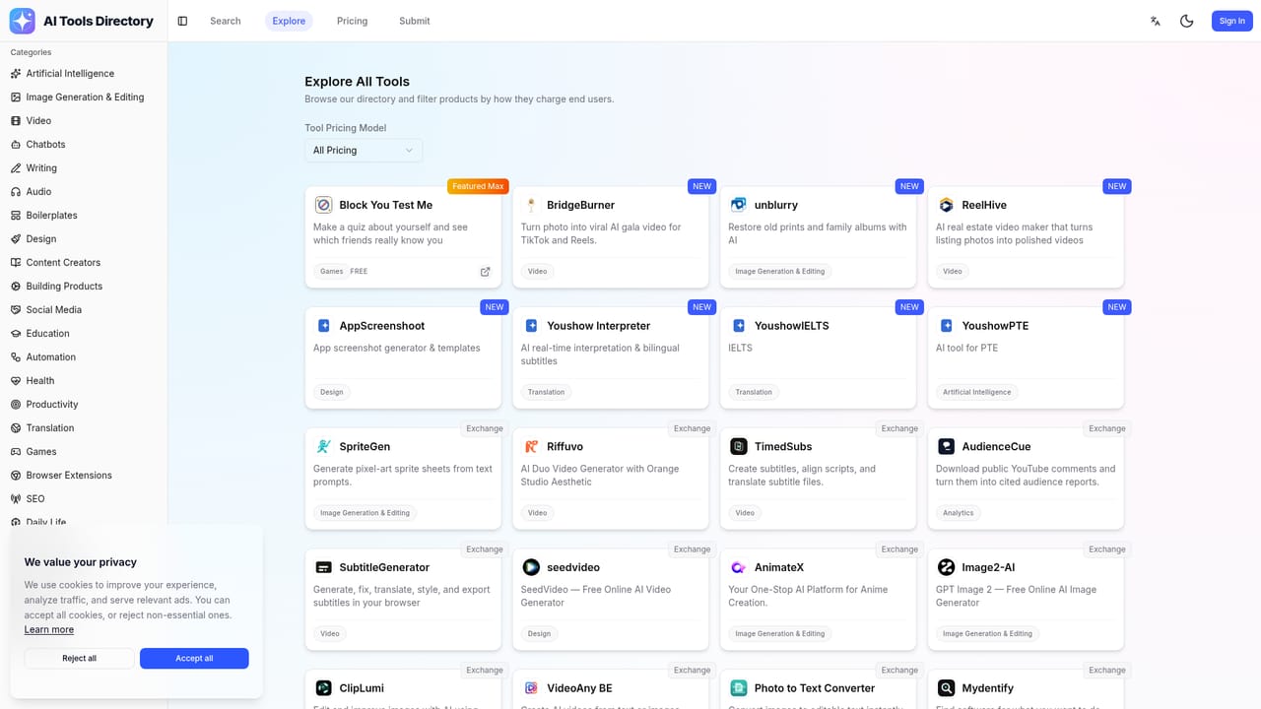This screenshot has height=709, width=1261.
Task: Click the SubtitleGenerator tool icon
Action: (323, 567)
